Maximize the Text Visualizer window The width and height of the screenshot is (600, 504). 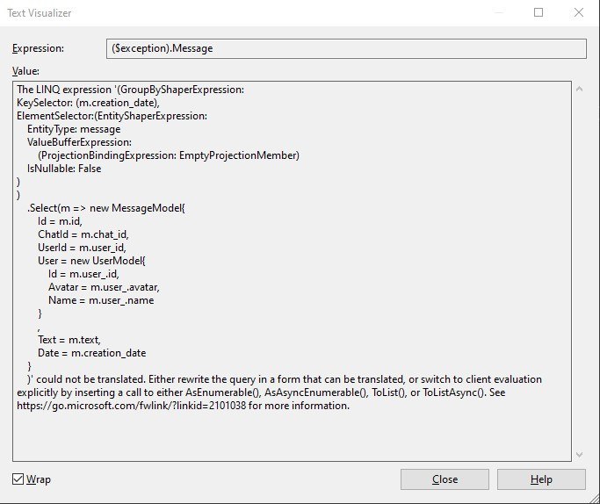point(539,12)
